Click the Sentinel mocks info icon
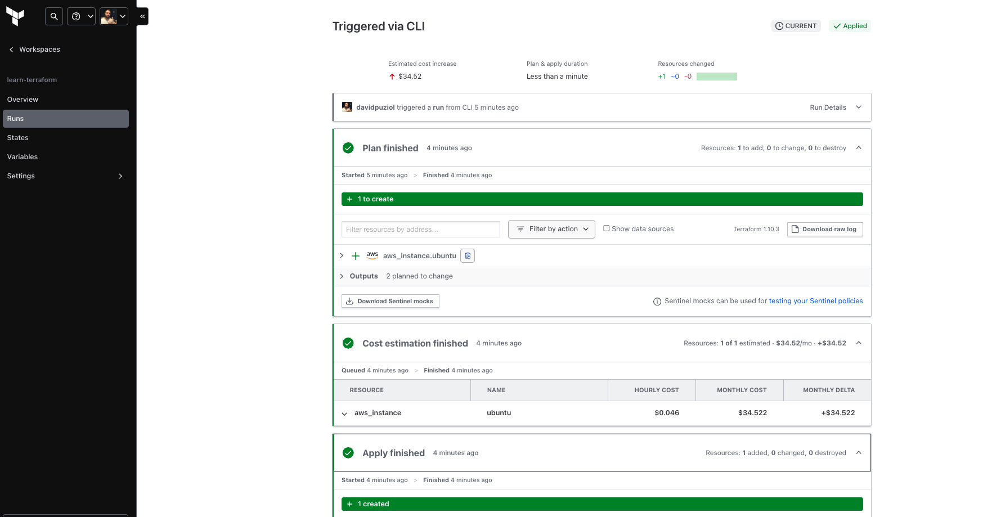Viewport: 1001px width, 517px height. pyautogui.click(x=657, y=302)
